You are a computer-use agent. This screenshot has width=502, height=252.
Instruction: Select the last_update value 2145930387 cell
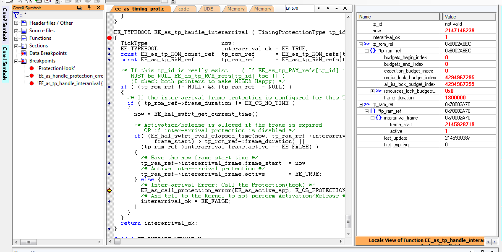pyautogui.click(x=469, y=138)
